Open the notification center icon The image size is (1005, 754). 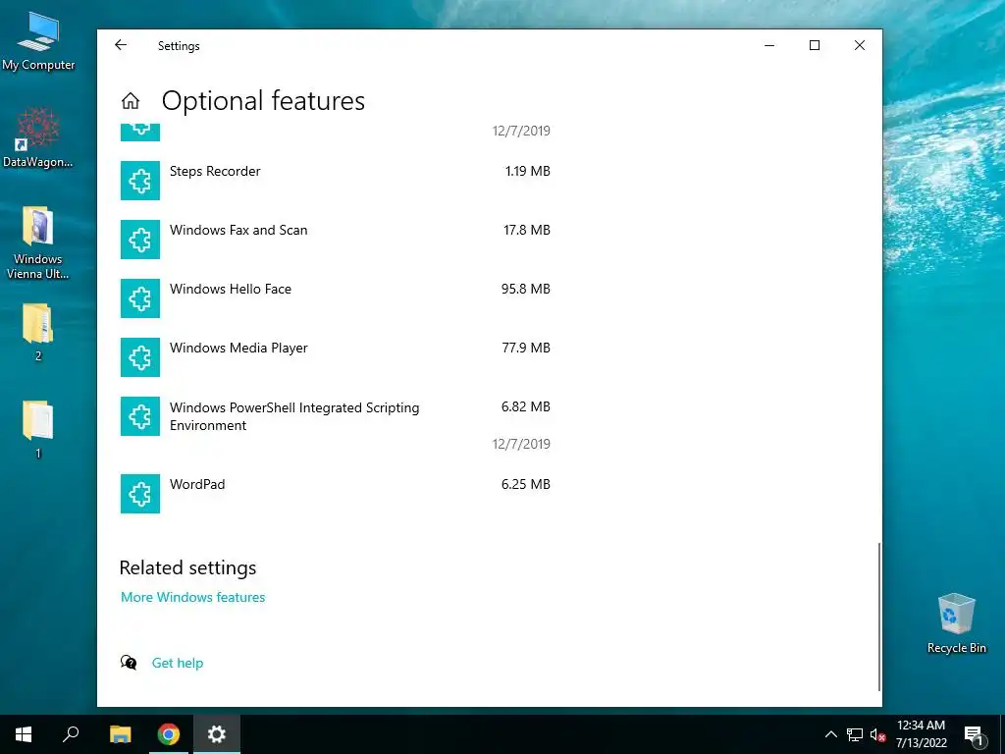coord(975,734)
